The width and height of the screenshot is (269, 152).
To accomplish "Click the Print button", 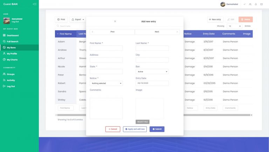I will pyautogui.click(x=61, y=20).
